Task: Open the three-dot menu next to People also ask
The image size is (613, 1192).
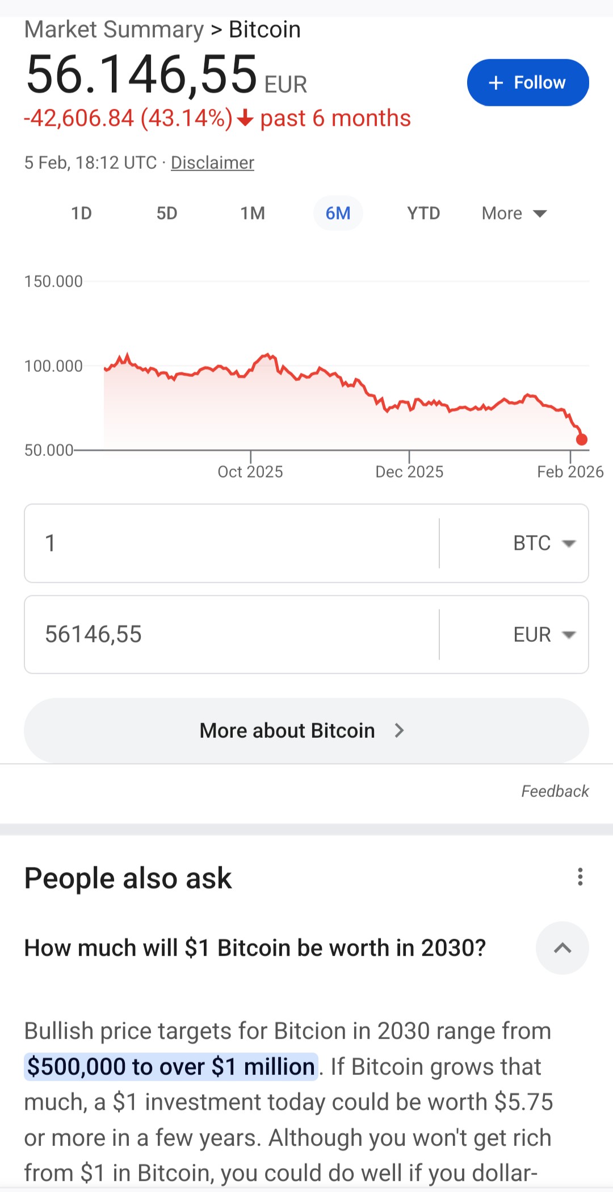Action: [580, 877]
